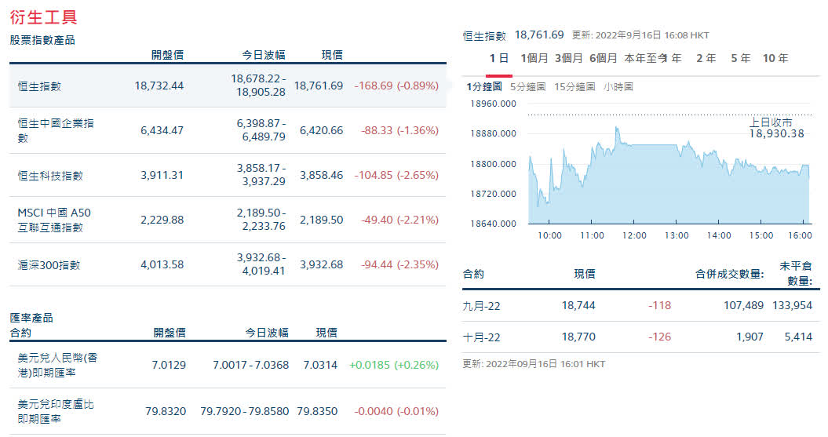828x437 pixels.
Task: Select the 恒生科技指數 row
Action: [x=228, y=175]
